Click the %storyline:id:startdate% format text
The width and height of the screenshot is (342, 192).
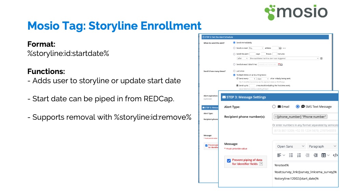(x=68, y=53)
